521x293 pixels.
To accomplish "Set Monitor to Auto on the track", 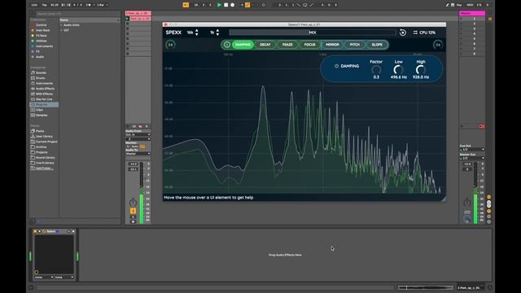I will pyautogui.click(x=135, y=146).
